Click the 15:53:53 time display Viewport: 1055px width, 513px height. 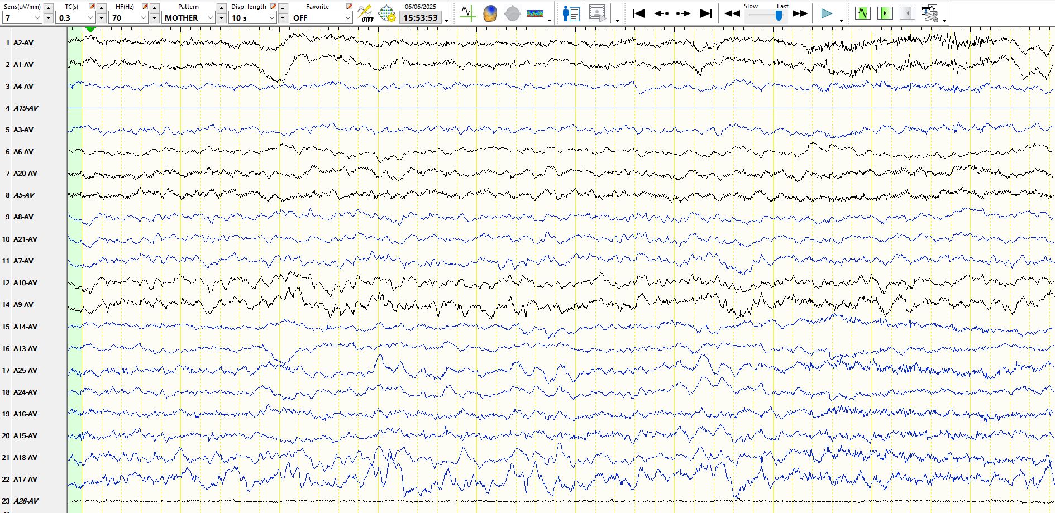pyautogui.click(x=420, y=18)
